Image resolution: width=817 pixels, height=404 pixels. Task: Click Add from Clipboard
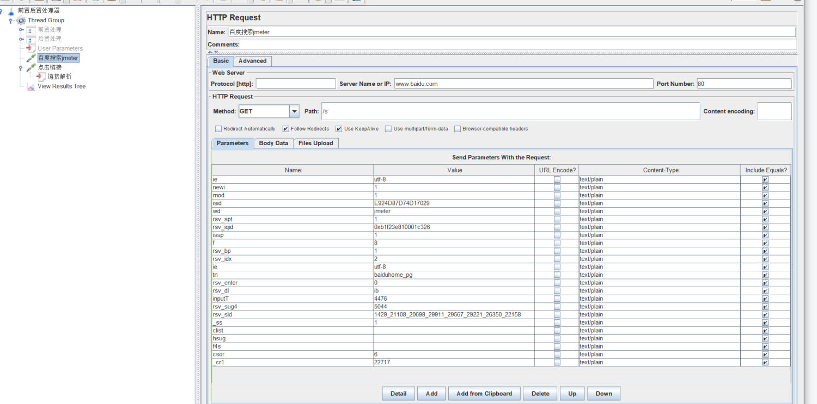[484, 394]
